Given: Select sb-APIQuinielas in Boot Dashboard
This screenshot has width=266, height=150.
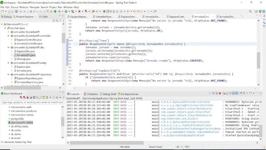Looking at the screenshot, I should pyautogui.click(x=20, y=126).
